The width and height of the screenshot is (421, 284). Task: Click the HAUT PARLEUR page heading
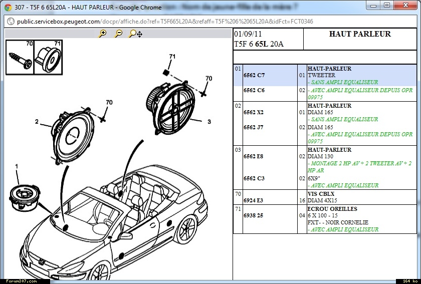tap(360, 34)
